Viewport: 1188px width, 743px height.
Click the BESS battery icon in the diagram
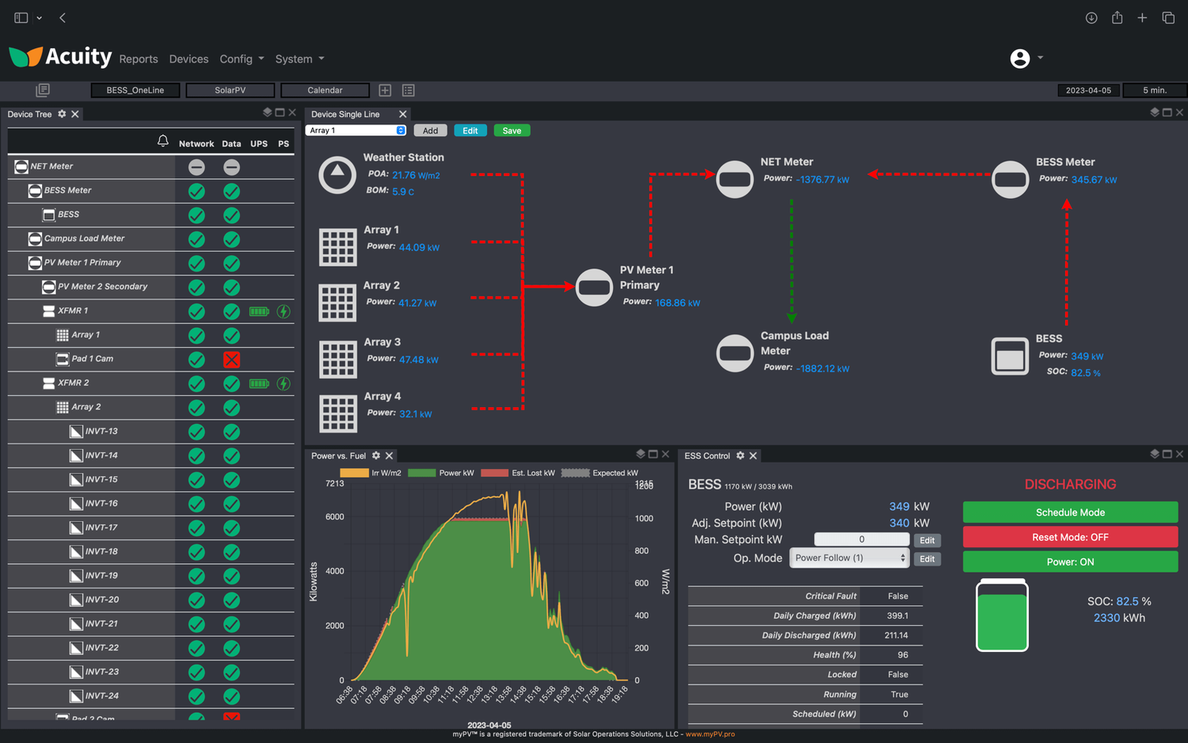1009,356
